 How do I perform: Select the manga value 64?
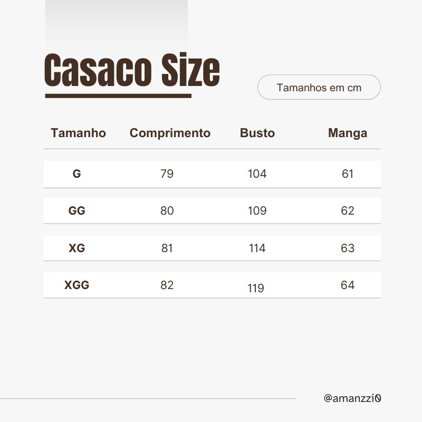click(348, 285)
